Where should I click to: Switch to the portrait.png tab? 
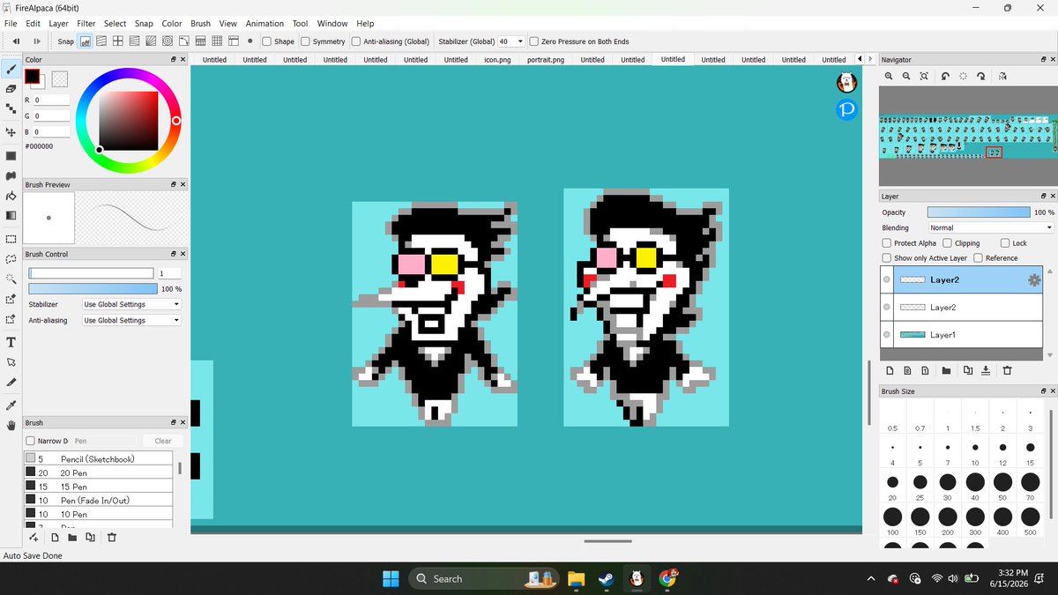[546, 60]
